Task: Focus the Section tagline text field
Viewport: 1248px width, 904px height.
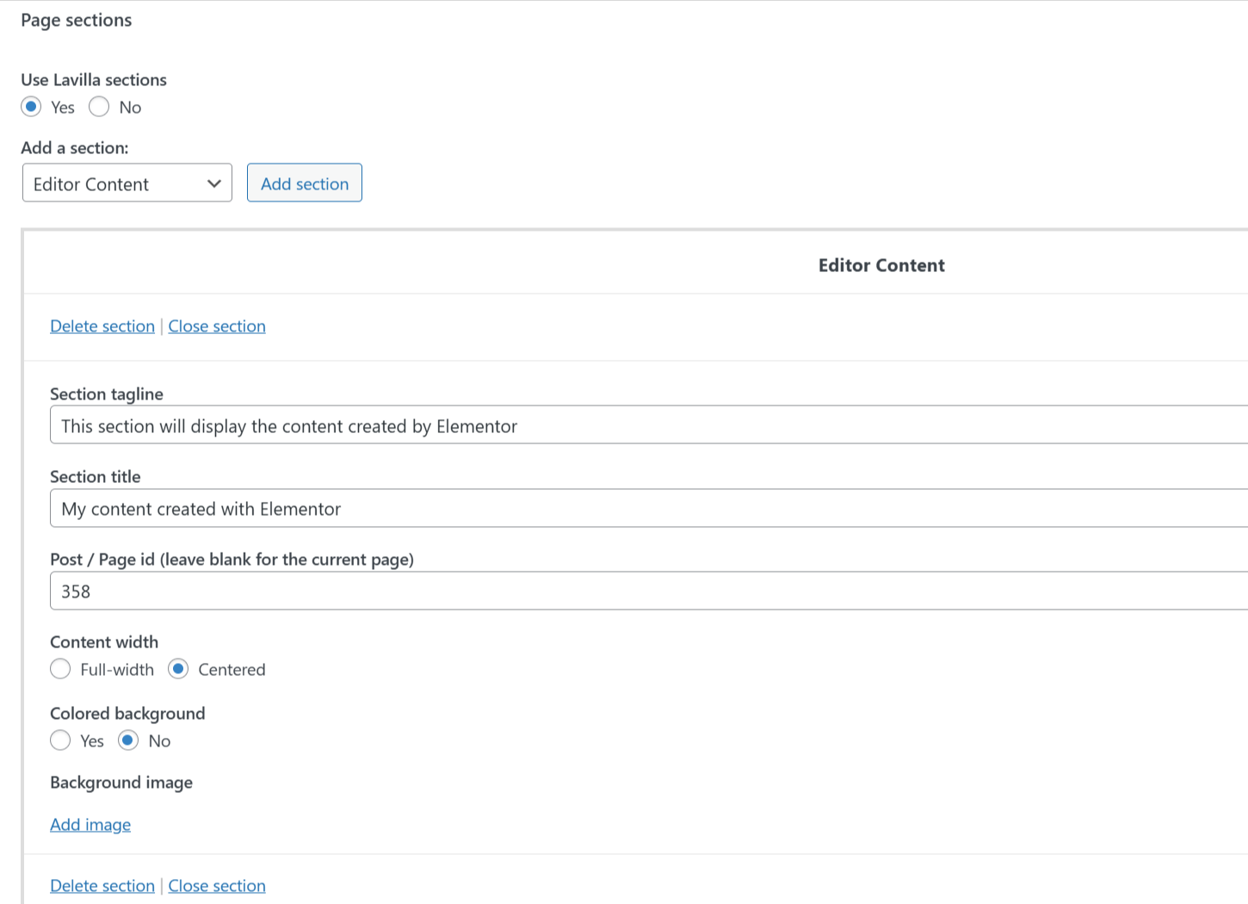Action: (646, 426)
